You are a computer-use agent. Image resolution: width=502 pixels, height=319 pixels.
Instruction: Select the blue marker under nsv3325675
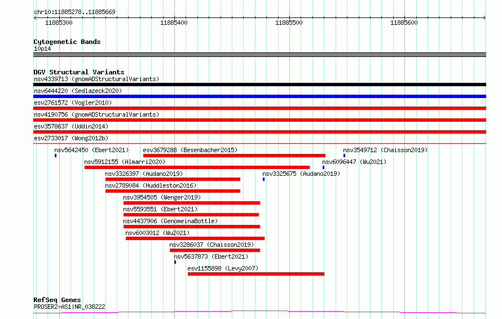[x=263, y=179]
